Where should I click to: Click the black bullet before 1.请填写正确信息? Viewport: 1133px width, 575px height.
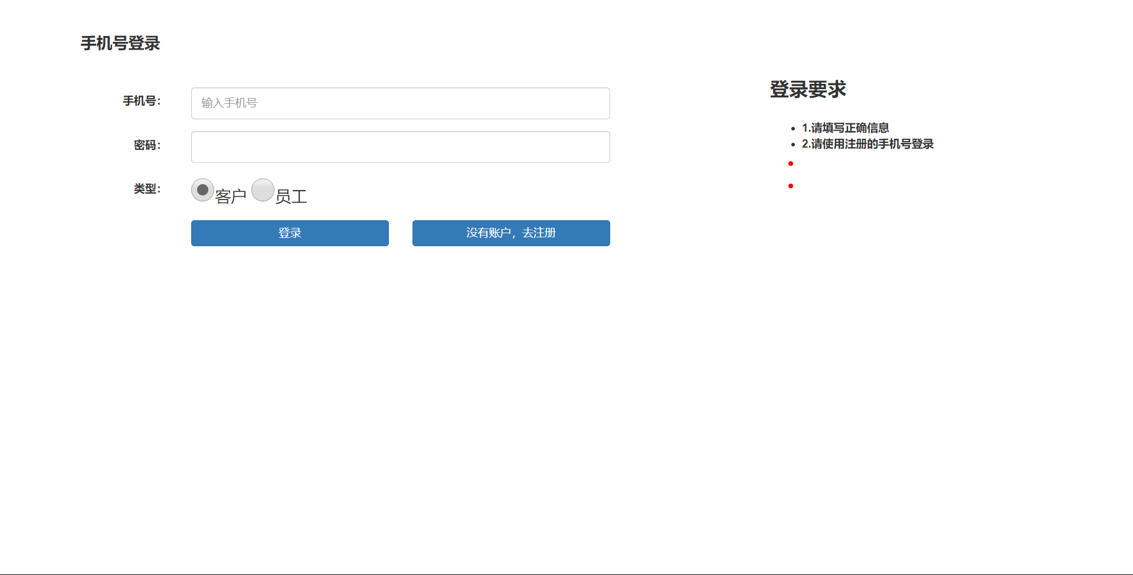click(793, 129)
